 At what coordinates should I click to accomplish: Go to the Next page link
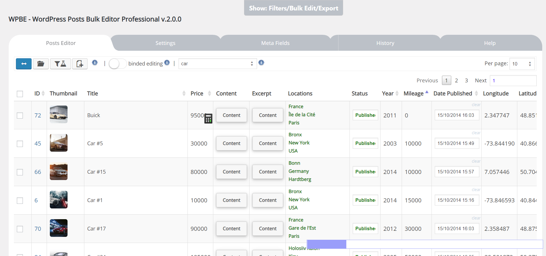pyautogui.click(x=481, y=81)
